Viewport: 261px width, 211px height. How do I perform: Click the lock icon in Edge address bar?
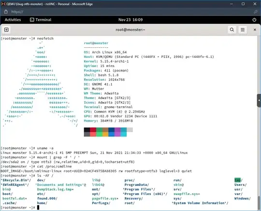(x=6, y=12)
